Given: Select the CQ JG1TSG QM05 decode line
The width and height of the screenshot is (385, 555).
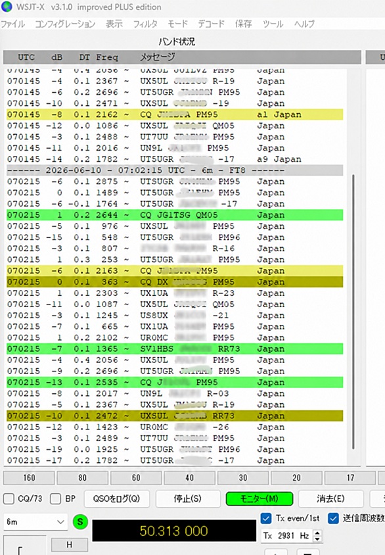Looking at the screenshot, I should click(x=175, y=215).
